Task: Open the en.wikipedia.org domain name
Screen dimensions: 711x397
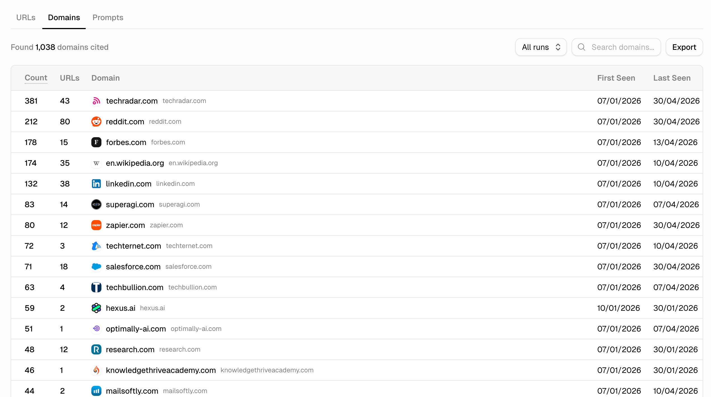Action: (135, 163)
